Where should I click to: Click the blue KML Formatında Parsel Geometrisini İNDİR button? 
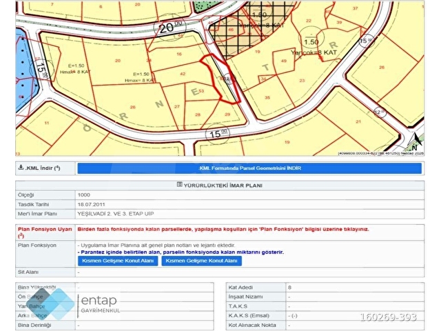pyautogui.click(x=249, y=168)
